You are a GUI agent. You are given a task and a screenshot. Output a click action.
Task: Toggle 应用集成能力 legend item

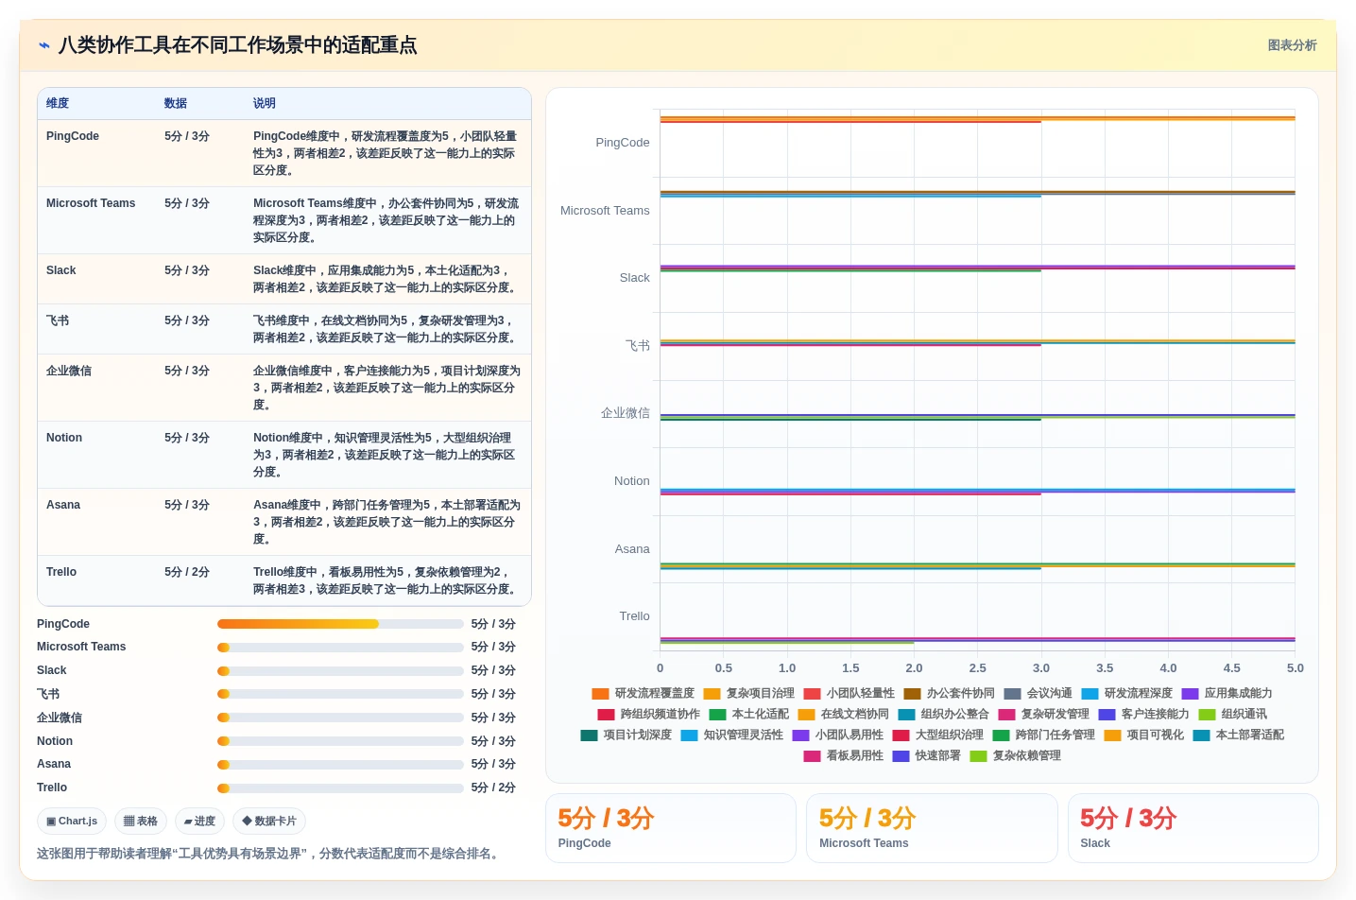tap(1227, 694)
